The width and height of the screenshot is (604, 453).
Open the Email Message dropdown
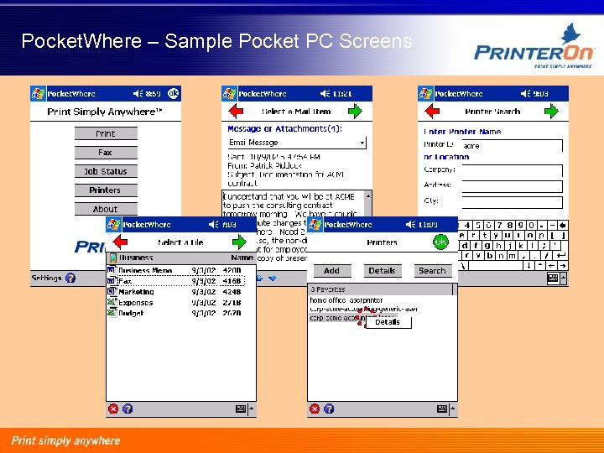pyautogui.click(x=297, y=143)
